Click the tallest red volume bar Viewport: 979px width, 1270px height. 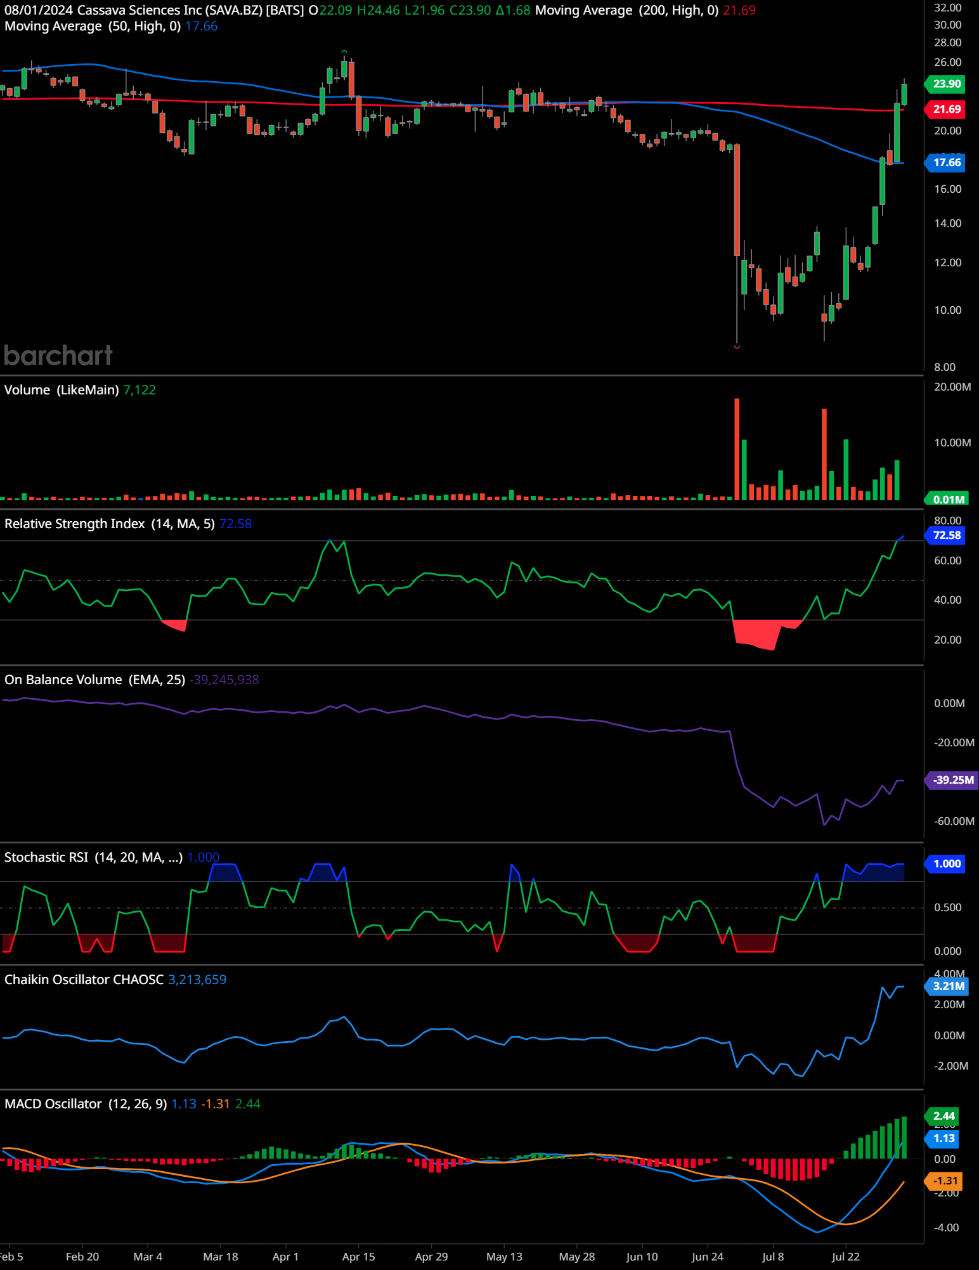pos(737,450)
